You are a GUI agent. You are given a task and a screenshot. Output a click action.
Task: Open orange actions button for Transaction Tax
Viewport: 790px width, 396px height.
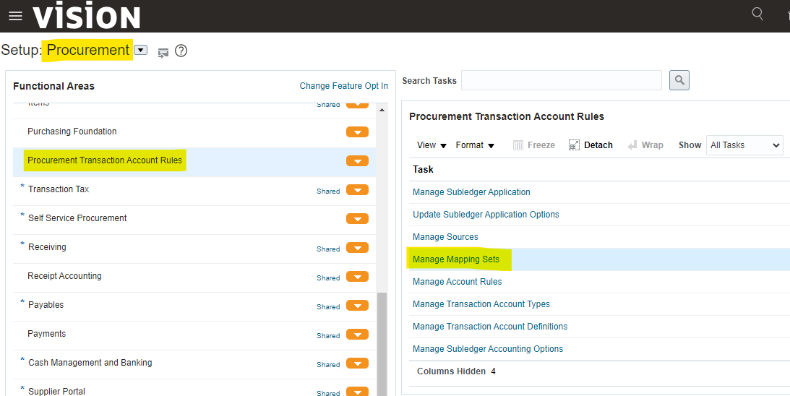pos(357,190)
